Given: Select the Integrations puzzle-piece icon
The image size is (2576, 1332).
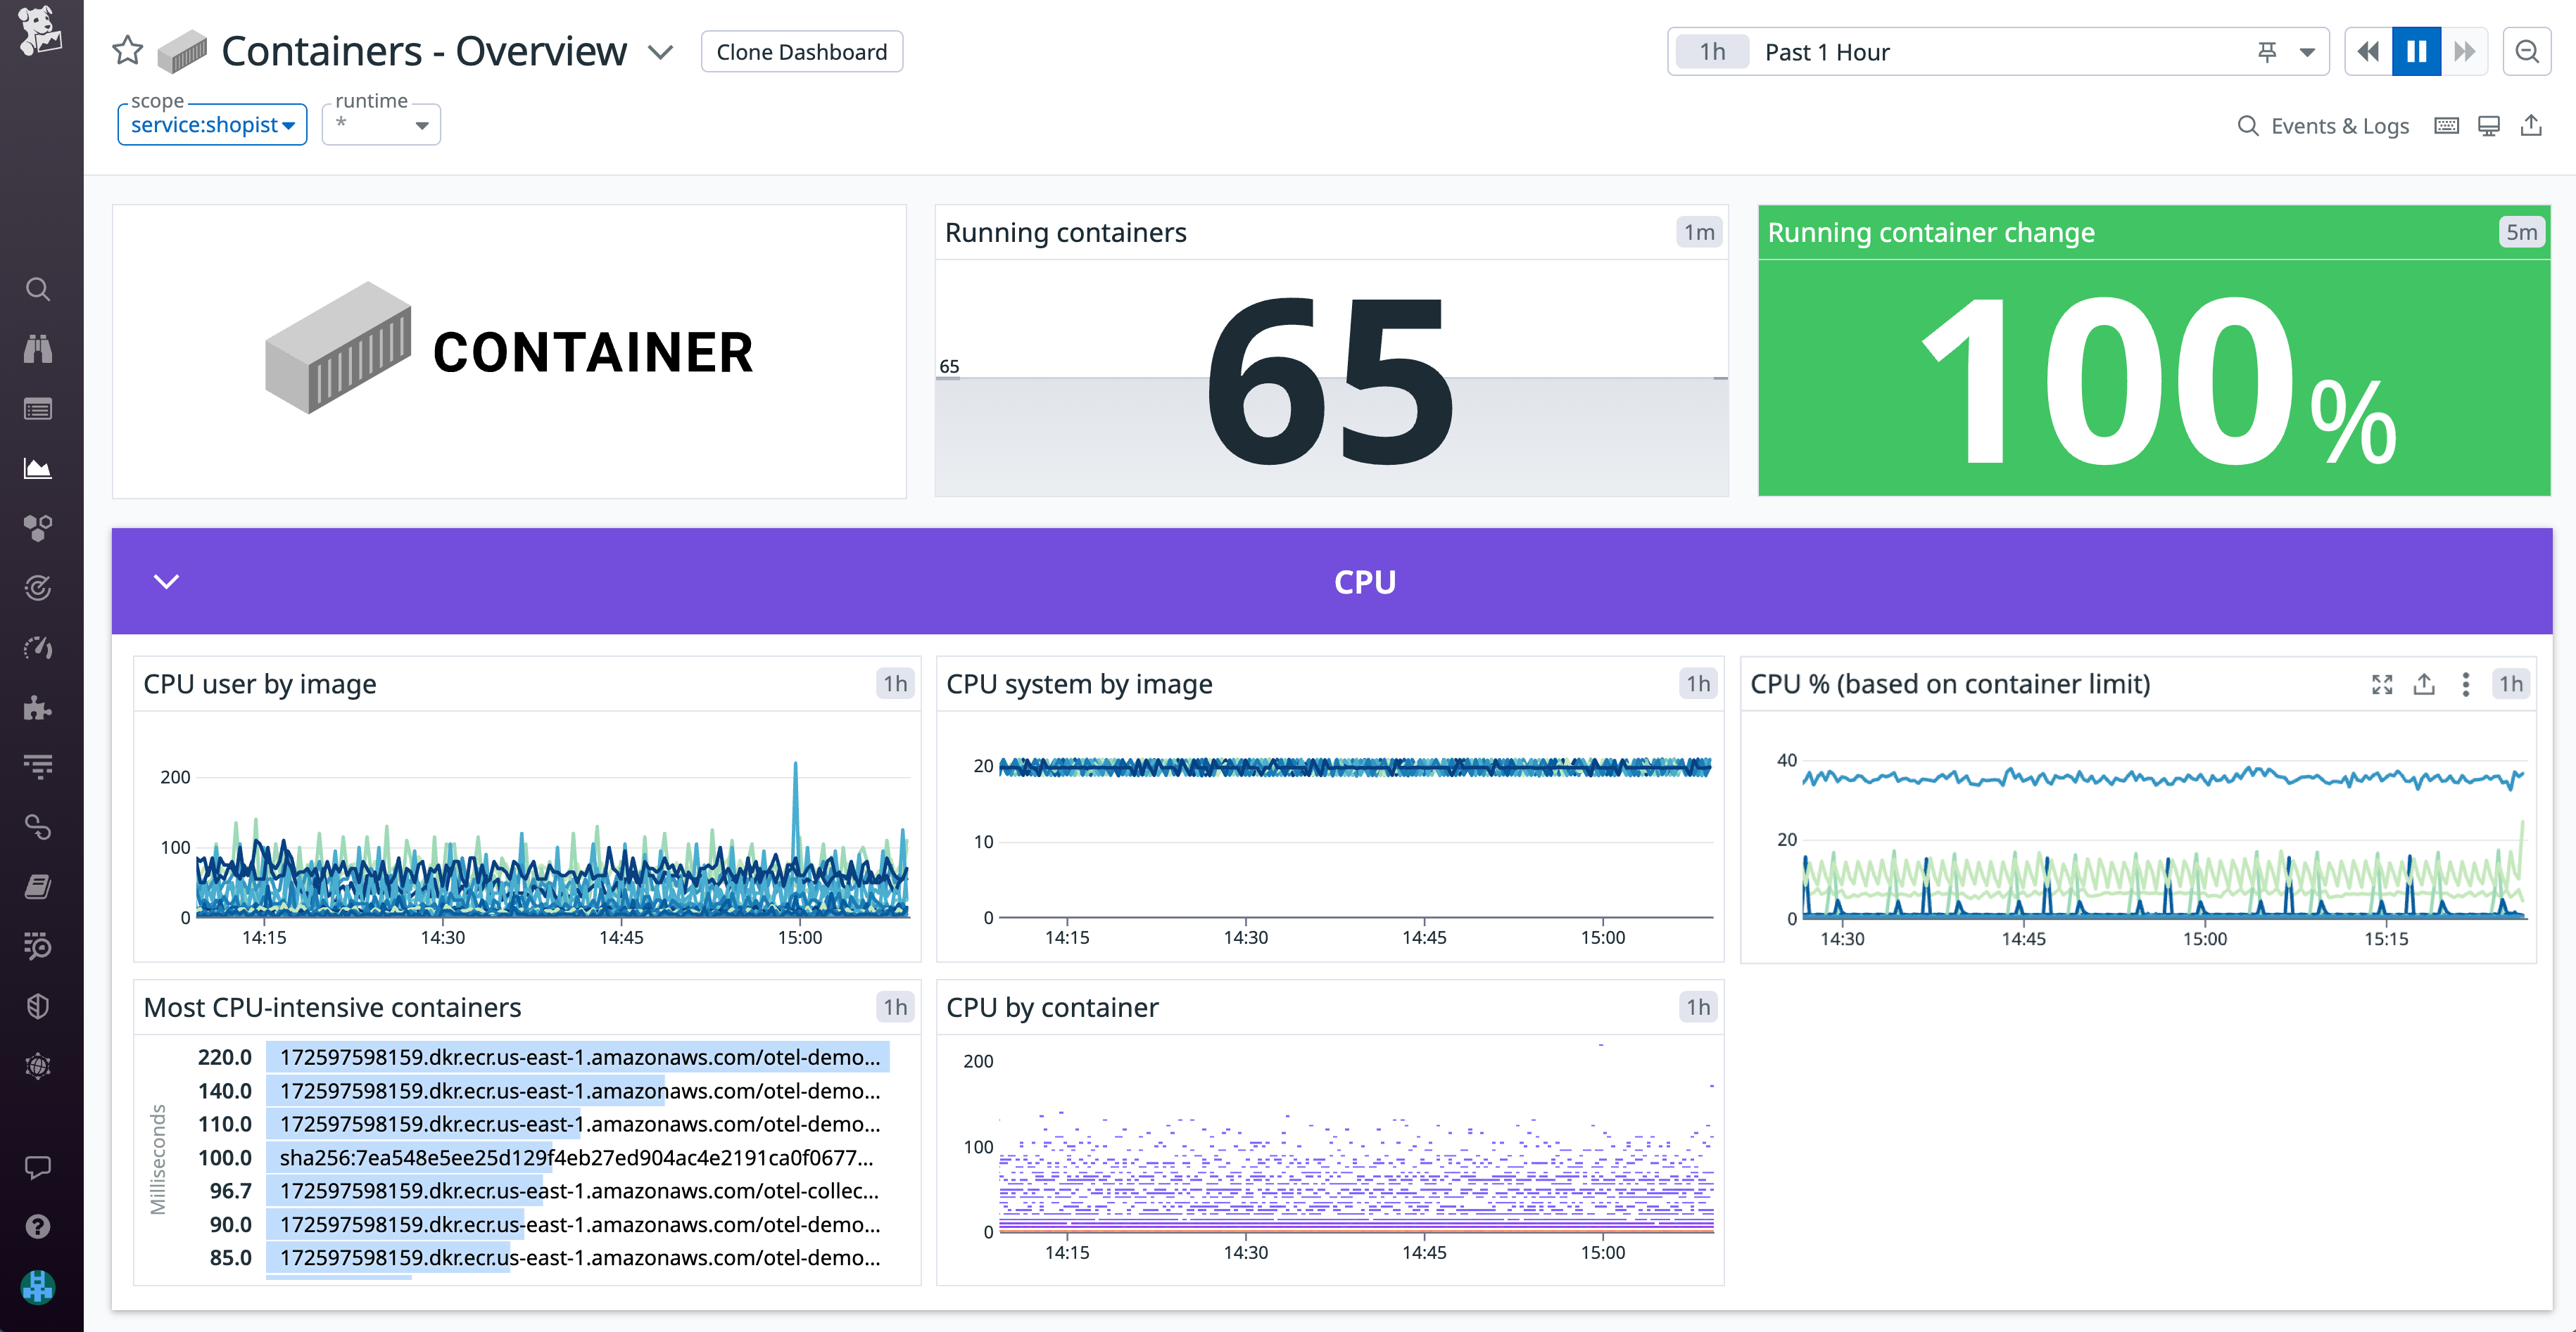Looking at the screenshot, I should (x=38, y=708).
